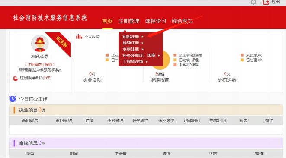286x158 pixels.
Task: Open the 首页 tab
Action: click(x=107, y=21)
